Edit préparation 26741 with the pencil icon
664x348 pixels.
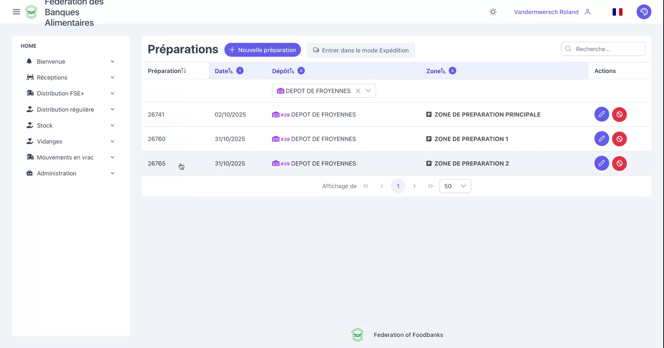pos(602,114)
